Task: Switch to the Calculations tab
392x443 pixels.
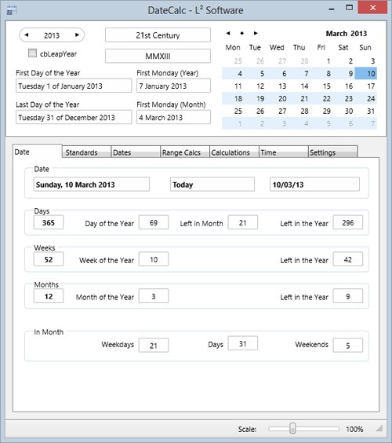Action: click(234, 152)
